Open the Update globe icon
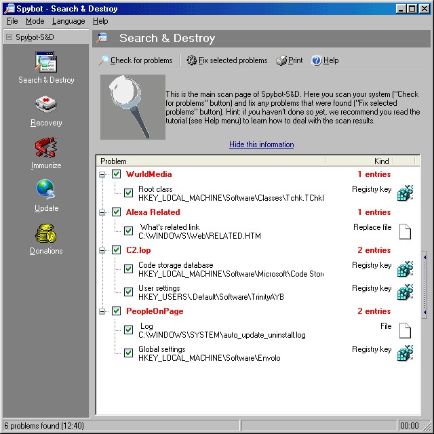Viewport: 434px width, 434px height. 46,190
